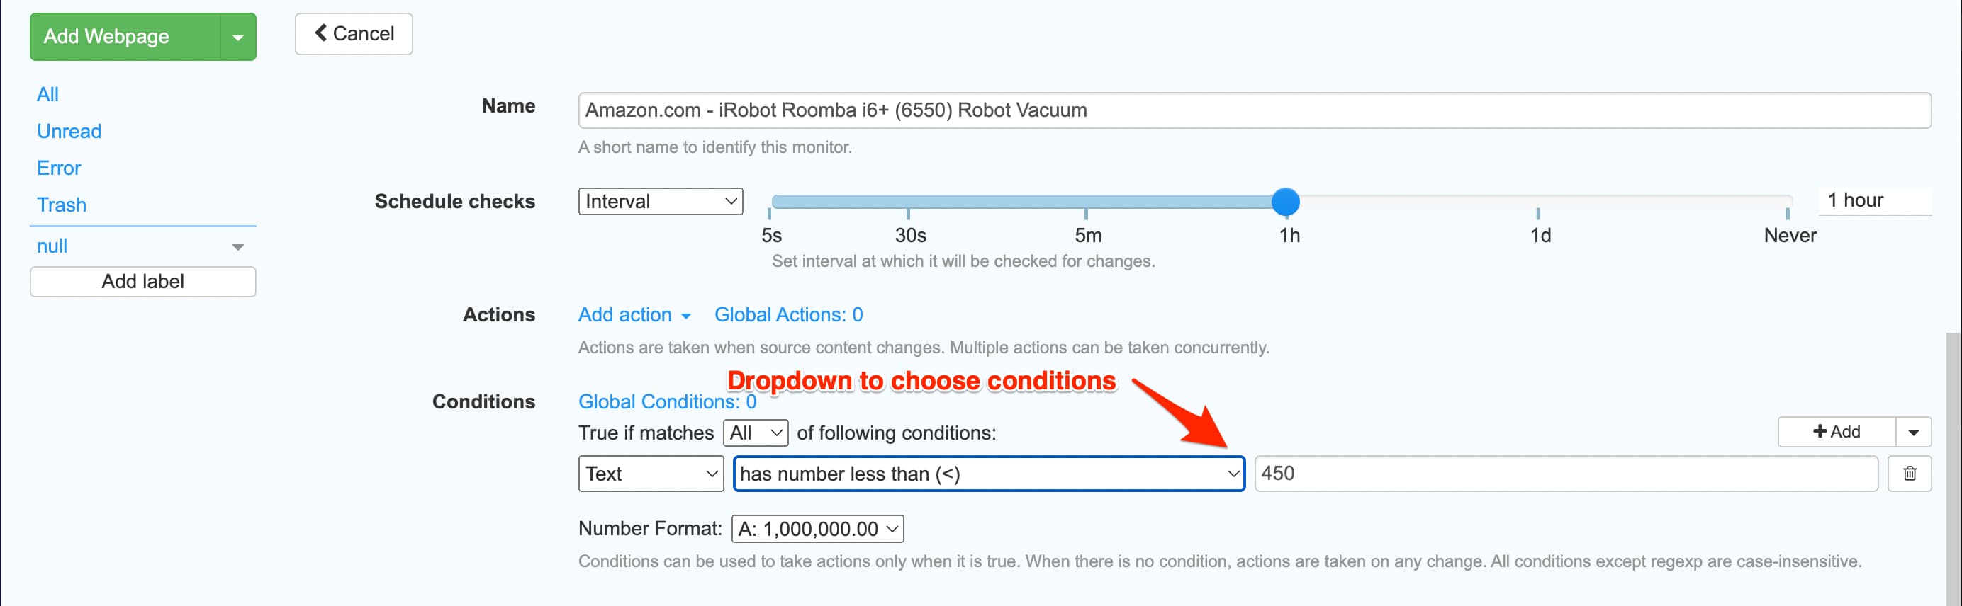Open Global Actions link
This screenshot has height=606, width=1962.
point(787,315)
